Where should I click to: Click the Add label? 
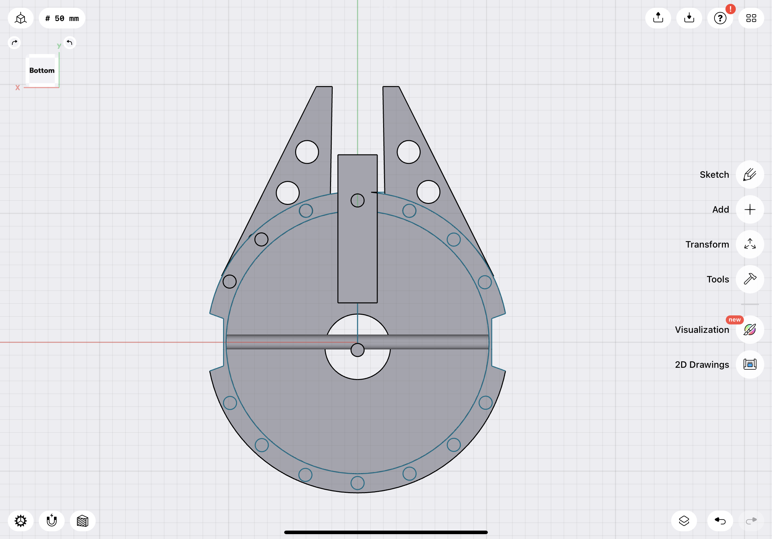(721, 210)
